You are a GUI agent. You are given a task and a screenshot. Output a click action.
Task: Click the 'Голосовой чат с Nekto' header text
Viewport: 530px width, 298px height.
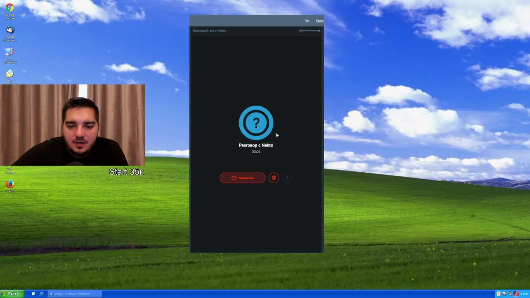click(x=210, y=31)
